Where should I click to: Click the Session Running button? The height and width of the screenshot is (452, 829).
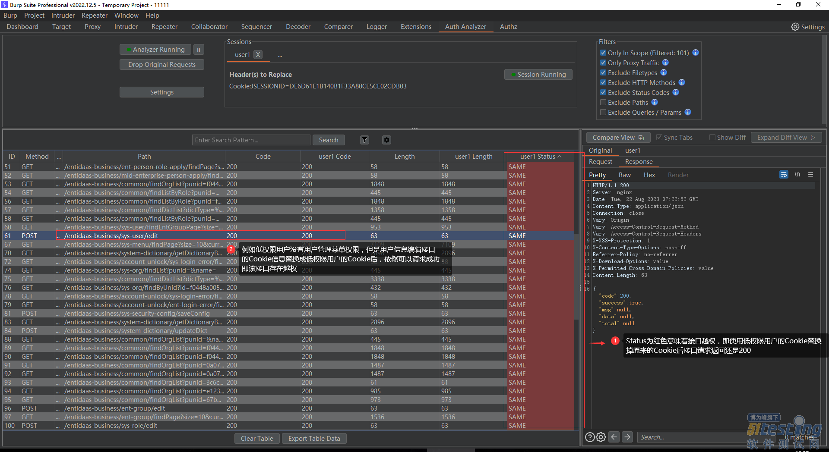click(x=538, y=75)
